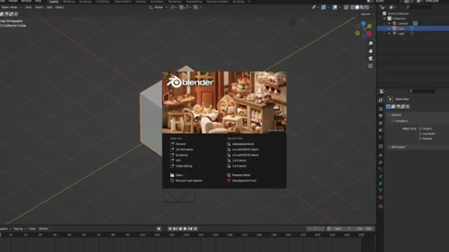Switch perspective/orthographic with the grid icon
Image resolution: width=449 pixels, height=252 pixels.
370,66
